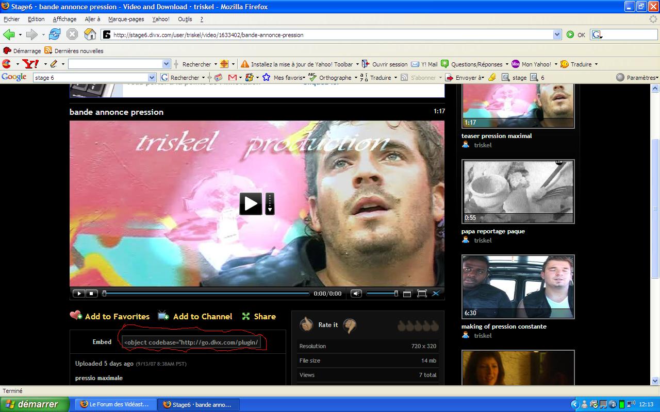Click the green Share icon
The image size is (660, 412).
(246, 316)
